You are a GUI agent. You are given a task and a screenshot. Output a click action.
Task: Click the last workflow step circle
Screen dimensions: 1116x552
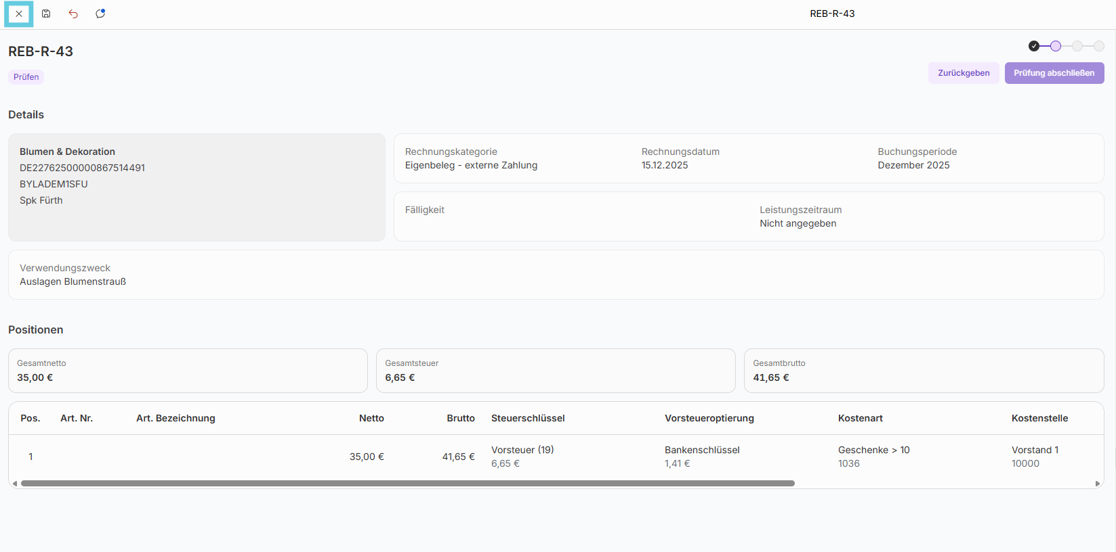point(1099,46)
